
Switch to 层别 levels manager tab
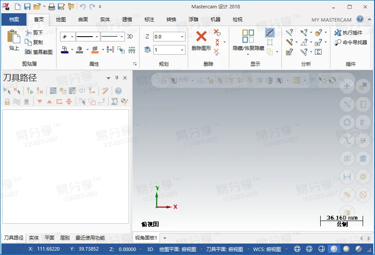point(64,238)
